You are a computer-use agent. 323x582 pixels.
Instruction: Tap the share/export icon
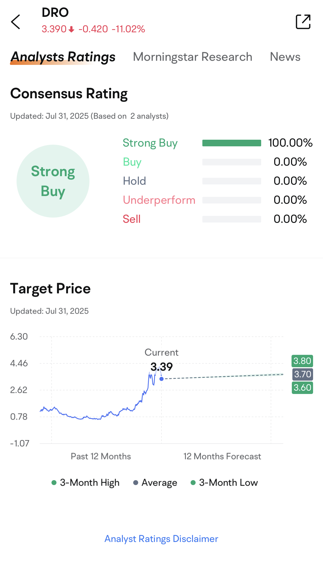click(x=303, y=22)
